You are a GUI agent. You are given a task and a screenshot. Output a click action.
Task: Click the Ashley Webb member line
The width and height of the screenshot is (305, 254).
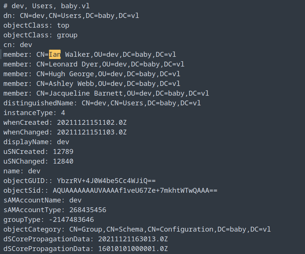[x=92, y=84]
